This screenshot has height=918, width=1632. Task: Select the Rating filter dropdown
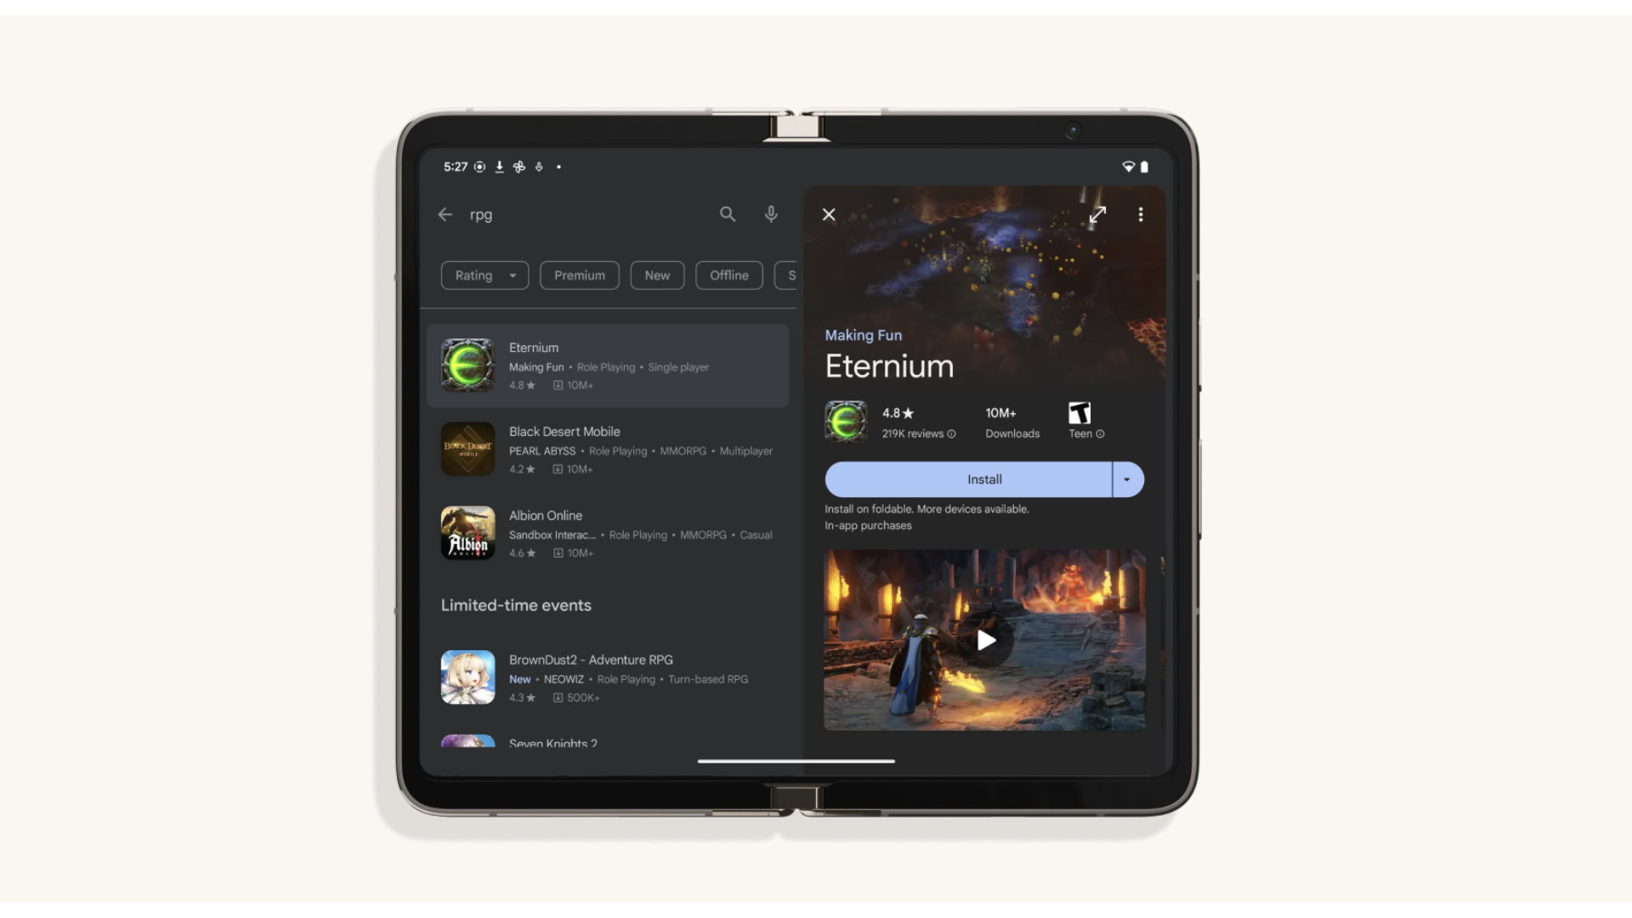pos(484,275)
